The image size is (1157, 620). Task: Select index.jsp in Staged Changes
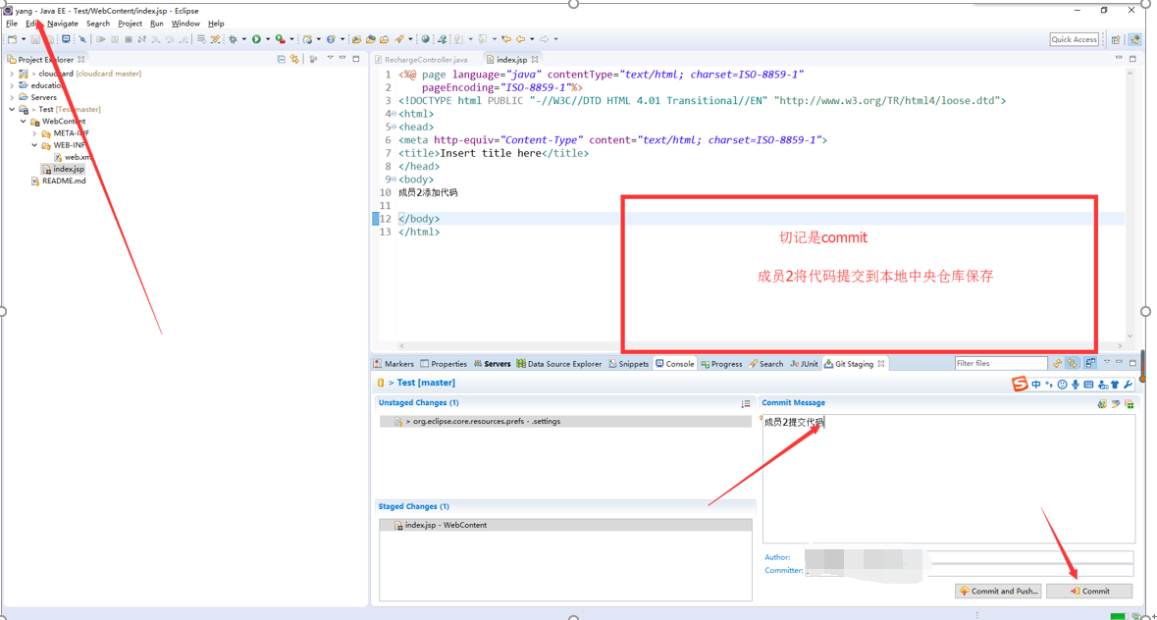565,525
